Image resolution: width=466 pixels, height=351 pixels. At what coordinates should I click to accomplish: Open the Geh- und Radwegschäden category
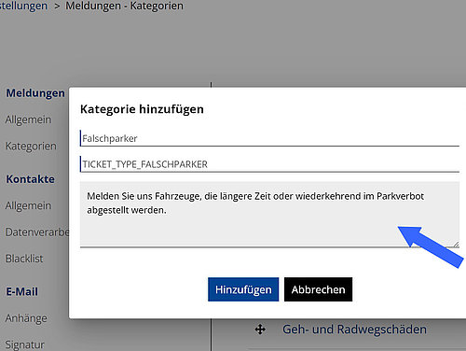pos(354,330)
